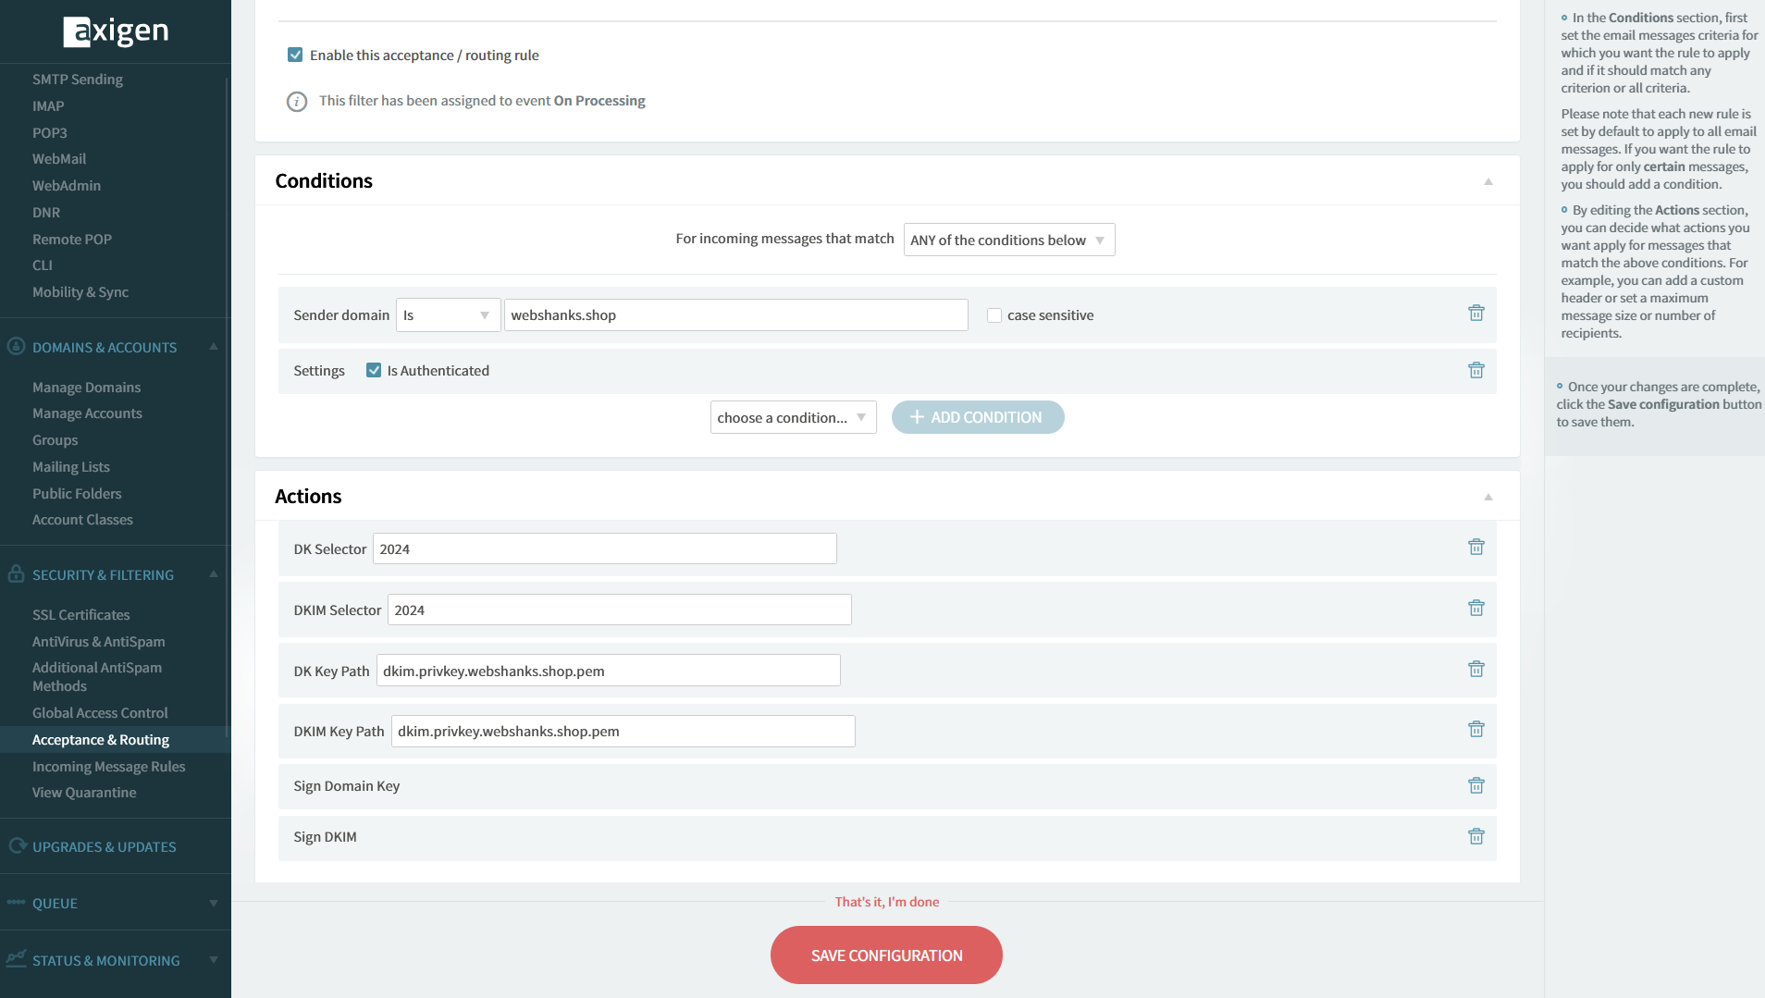Viewport: 1765px width, 998px height.
Task: Open View Quarantine
Action: pyautogui.click(x=84, y=793)
